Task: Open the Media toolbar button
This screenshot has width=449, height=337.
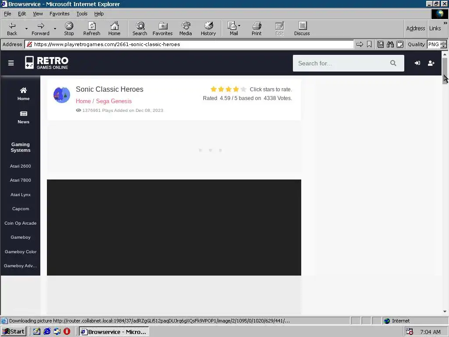Action: 185,29
